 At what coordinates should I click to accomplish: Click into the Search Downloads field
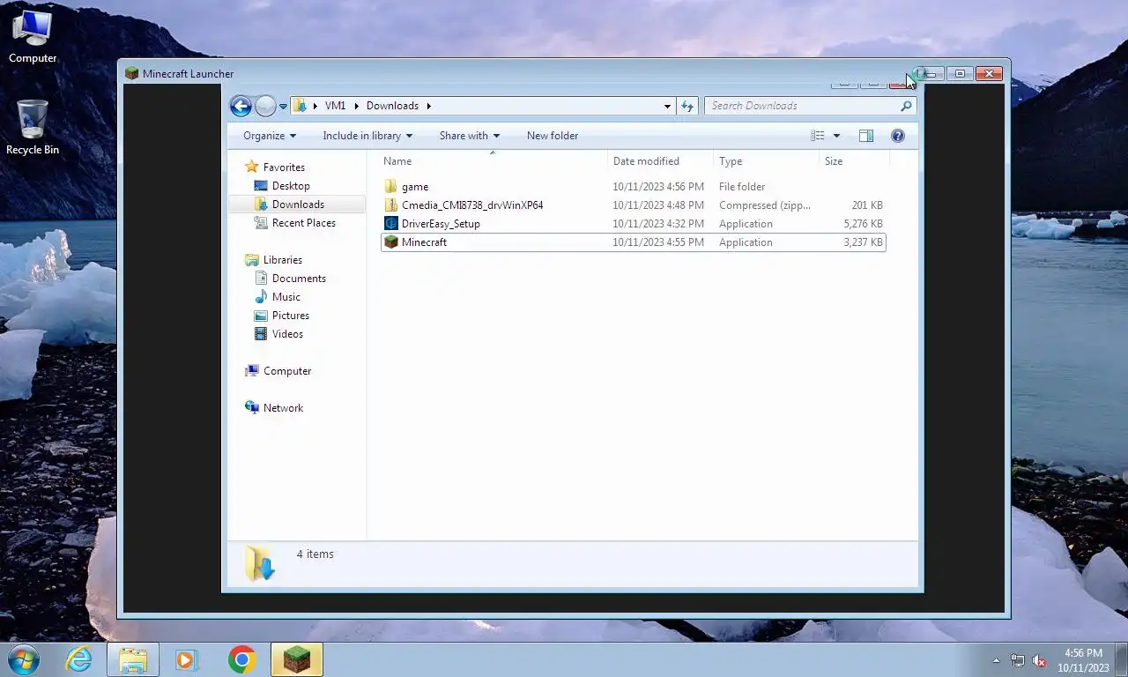click(x=802, y=106)
